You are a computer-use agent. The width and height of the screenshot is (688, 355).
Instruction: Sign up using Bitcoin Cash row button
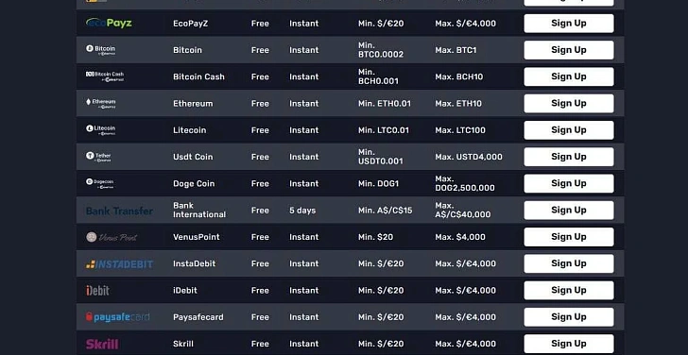[x=569, y=76]
